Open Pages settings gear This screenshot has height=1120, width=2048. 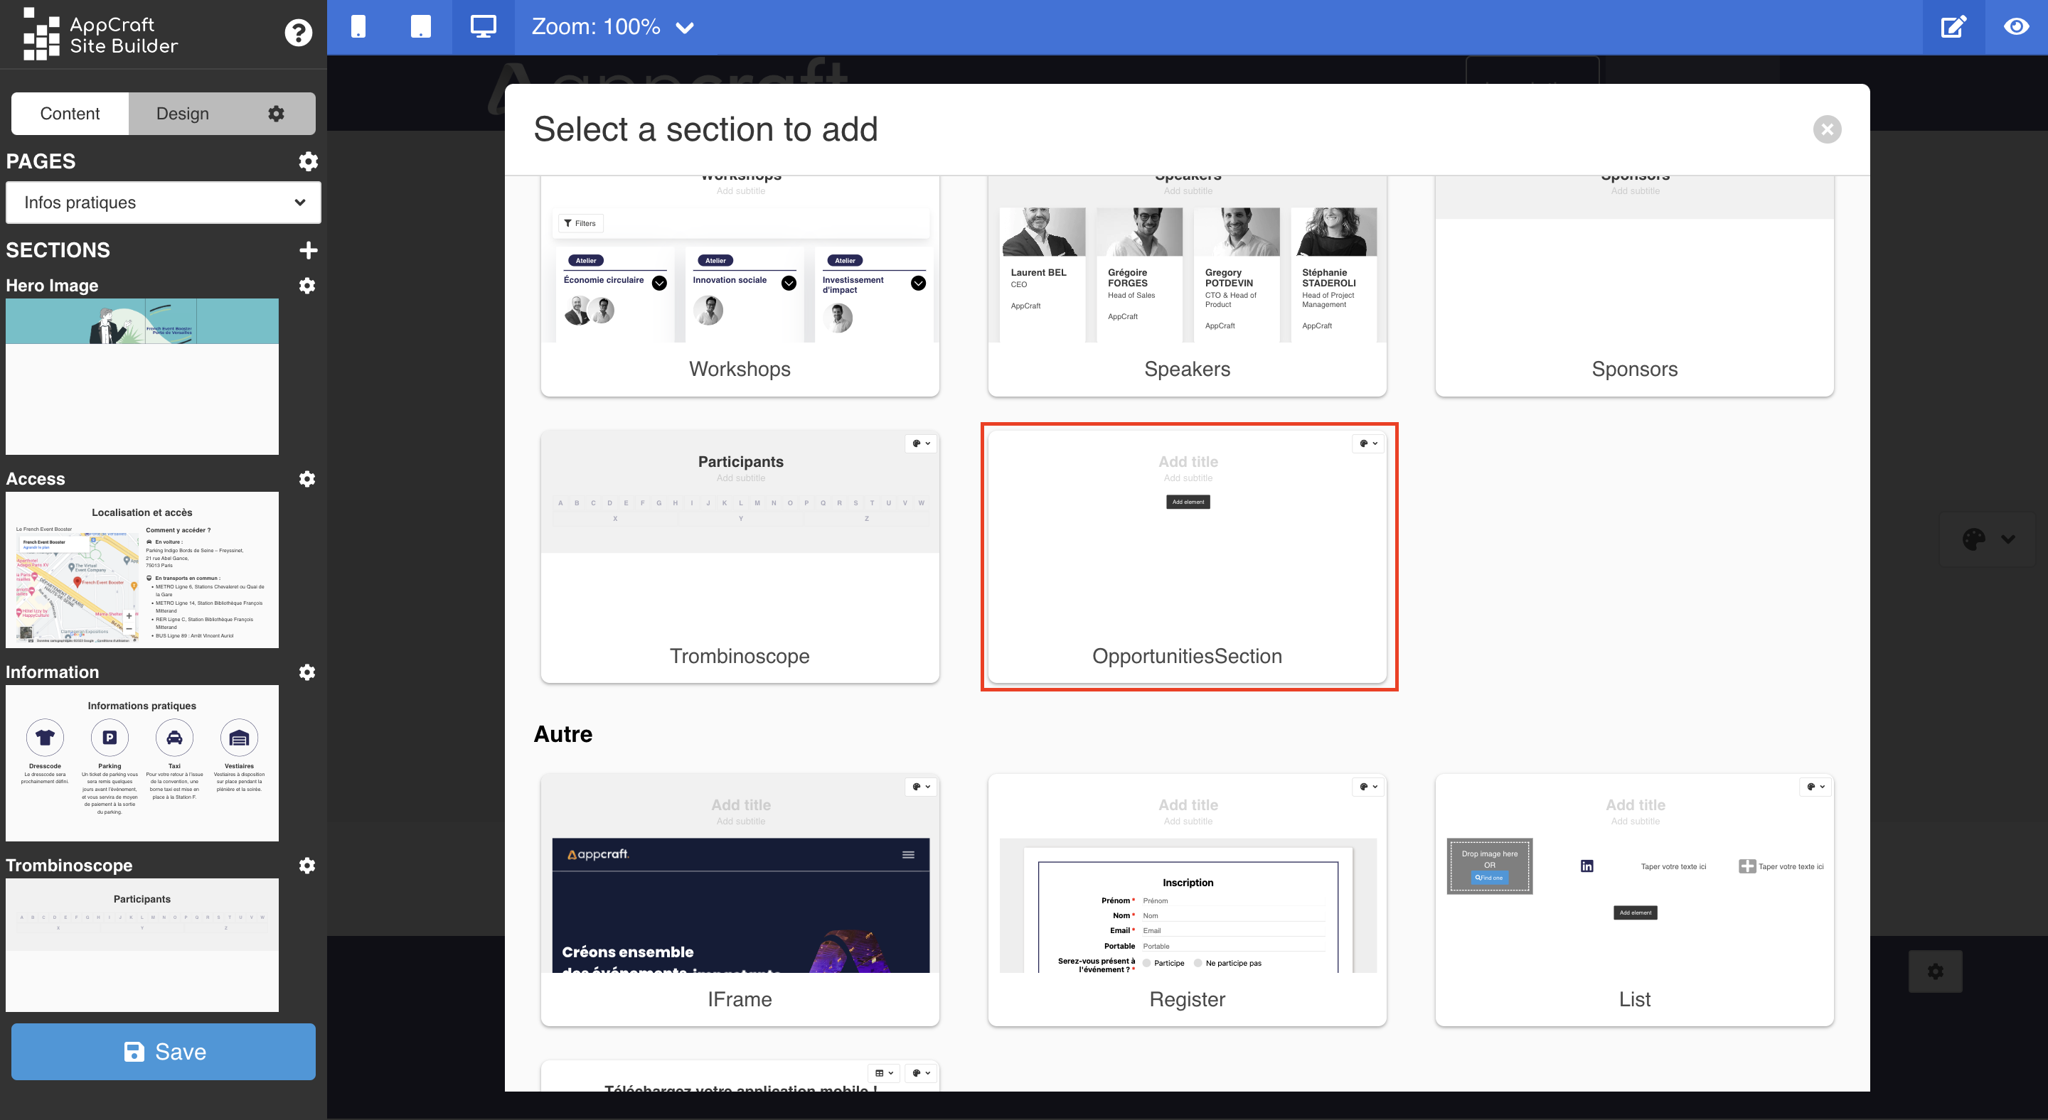point(309,161)
